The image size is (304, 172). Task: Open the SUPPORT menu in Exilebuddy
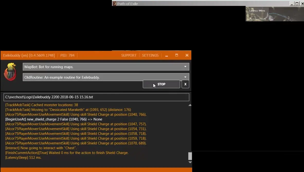tap(129, 55)
